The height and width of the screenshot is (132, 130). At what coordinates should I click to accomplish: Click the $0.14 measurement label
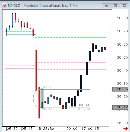point(84,105)
